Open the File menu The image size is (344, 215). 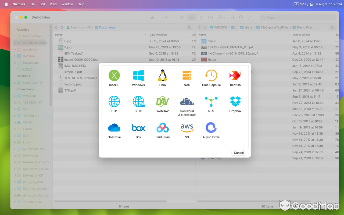point(32,4)
